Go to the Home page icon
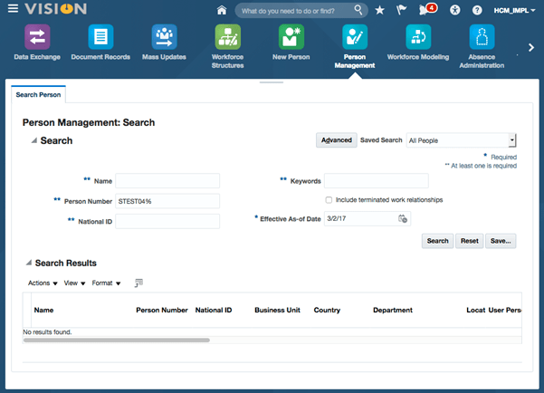This screenshot has width=544, height=393. click(x=222, y=10)
